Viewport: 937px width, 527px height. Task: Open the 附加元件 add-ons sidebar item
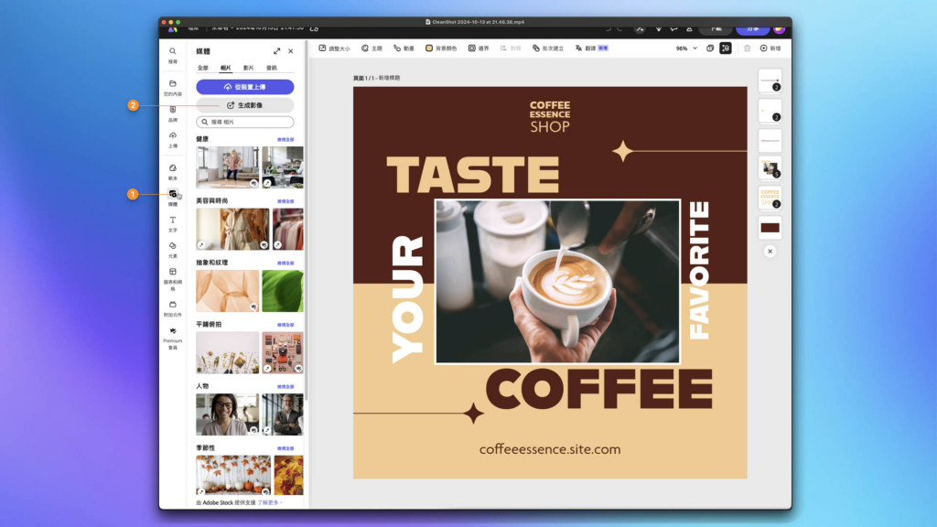(x=173, y=308)
